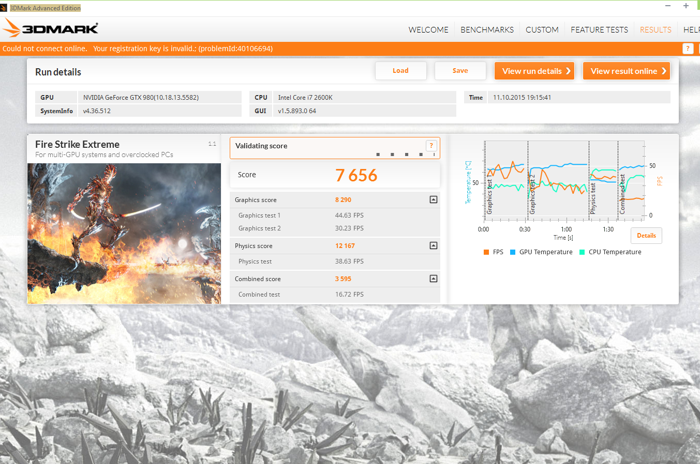The height and width of the screenshot is (464, 700).
Task: Open the HELP tab
Action: coord(692,29)
